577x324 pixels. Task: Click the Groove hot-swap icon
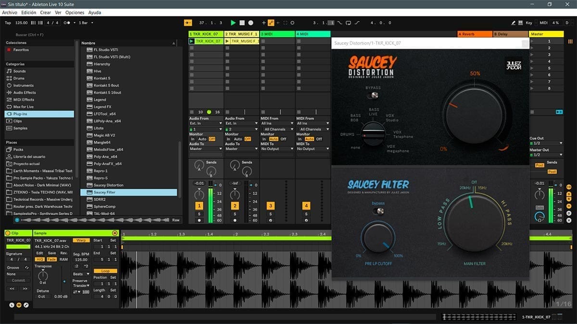coord(26,267)
